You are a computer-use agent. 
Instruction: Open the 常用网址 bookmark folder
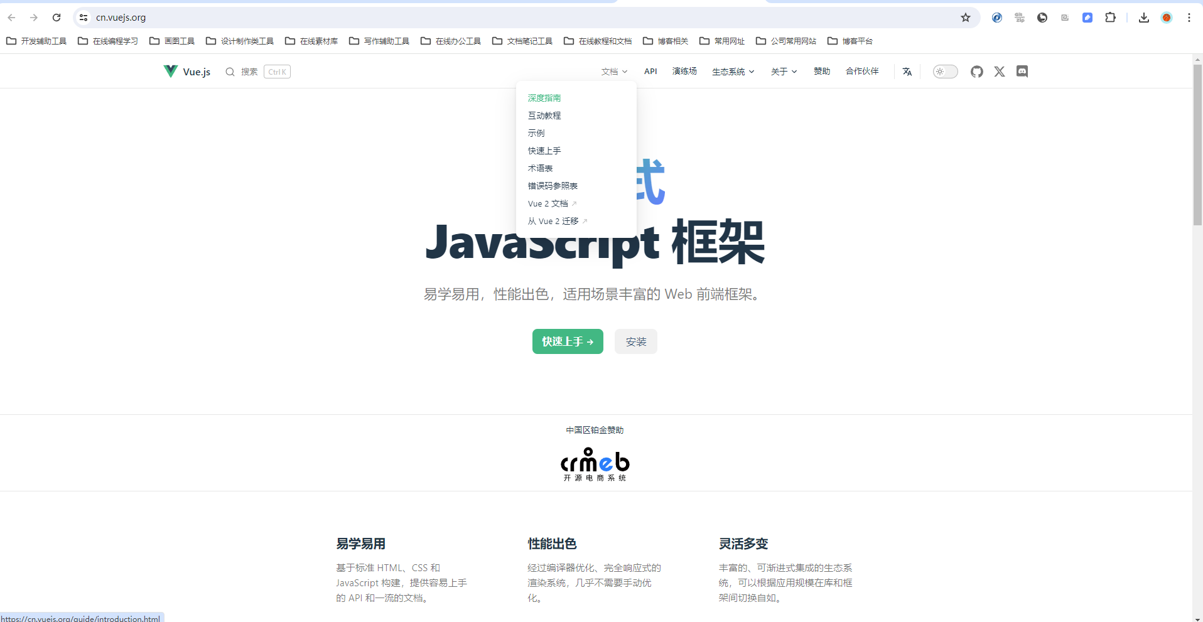point(722,41)
